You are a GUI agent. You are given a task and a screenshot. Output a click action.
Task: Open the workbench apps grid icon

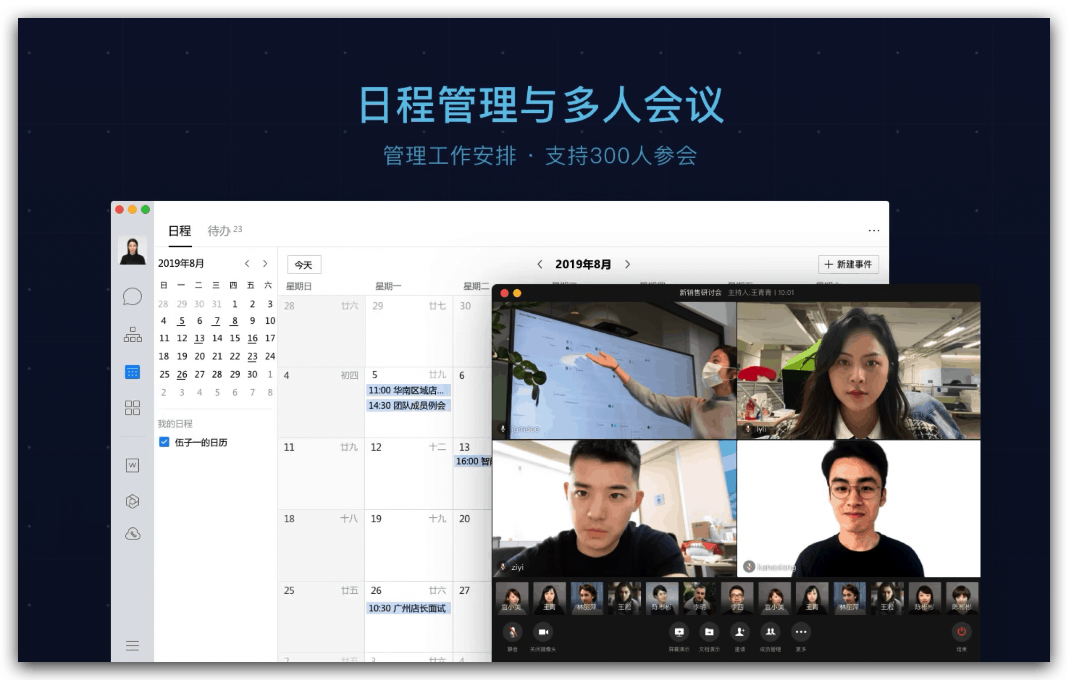click(132, 408)
